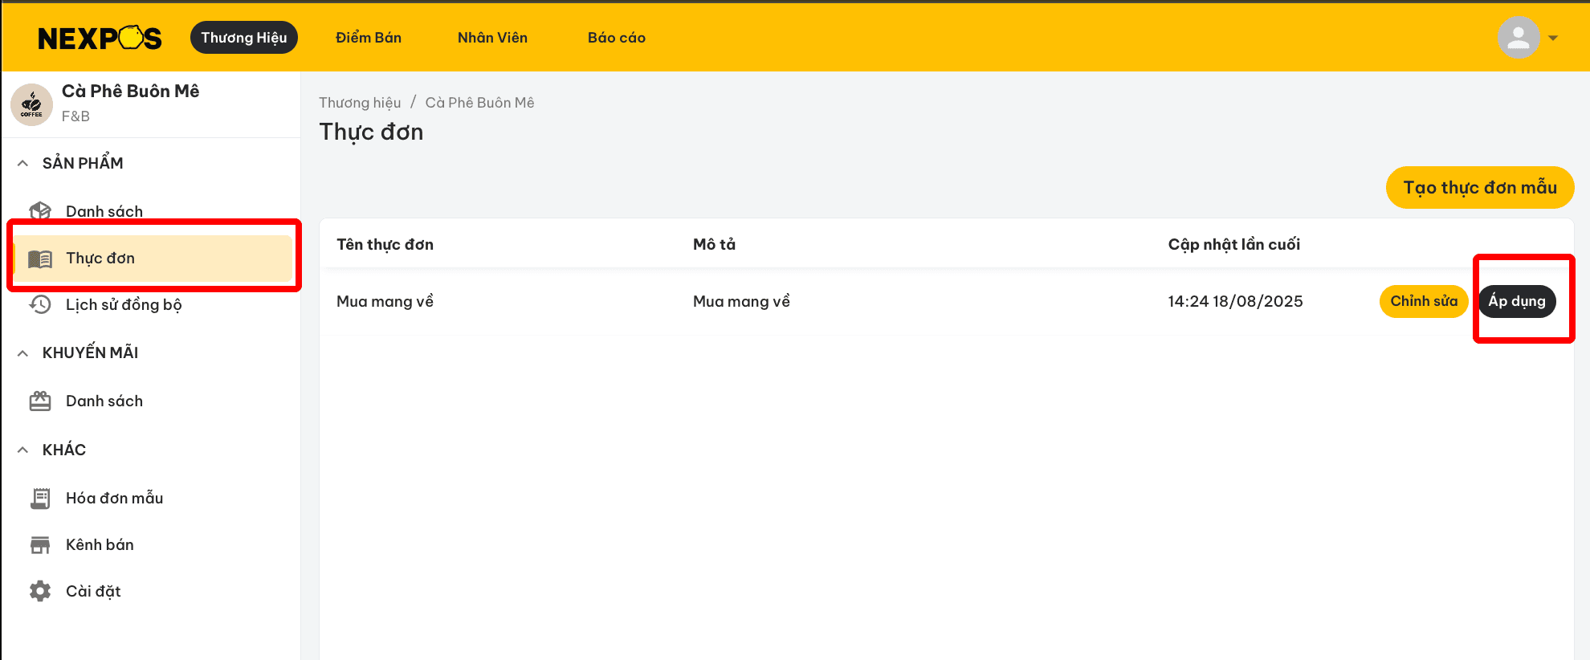The image size is (1590, 660).
Task: Click the Thương hiệu breadcrumb link
Action: coord(360,103)
